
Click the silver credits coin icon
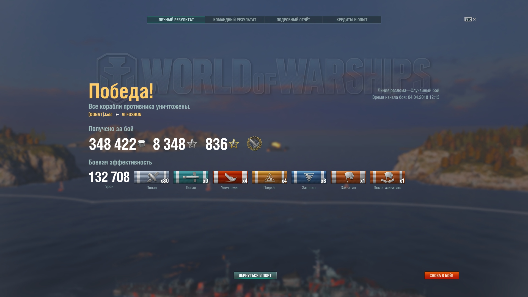click(141, 144)
